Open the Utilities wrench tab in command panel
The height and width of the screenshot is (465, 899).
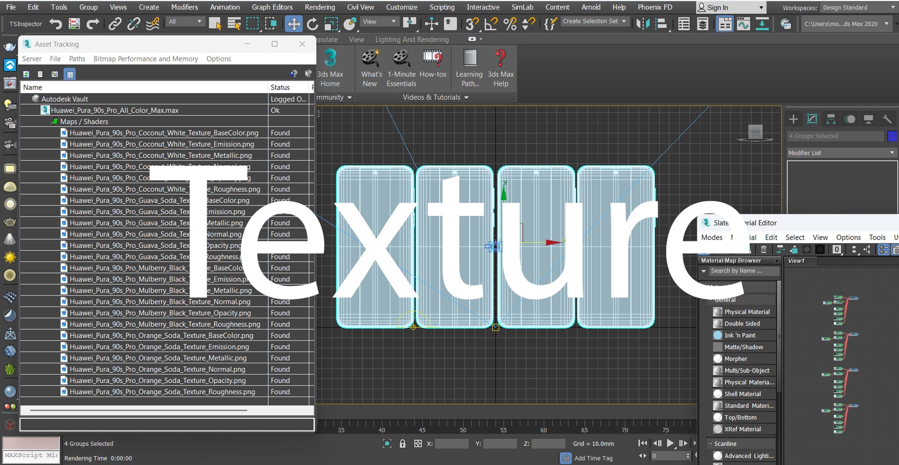(887, 119)
